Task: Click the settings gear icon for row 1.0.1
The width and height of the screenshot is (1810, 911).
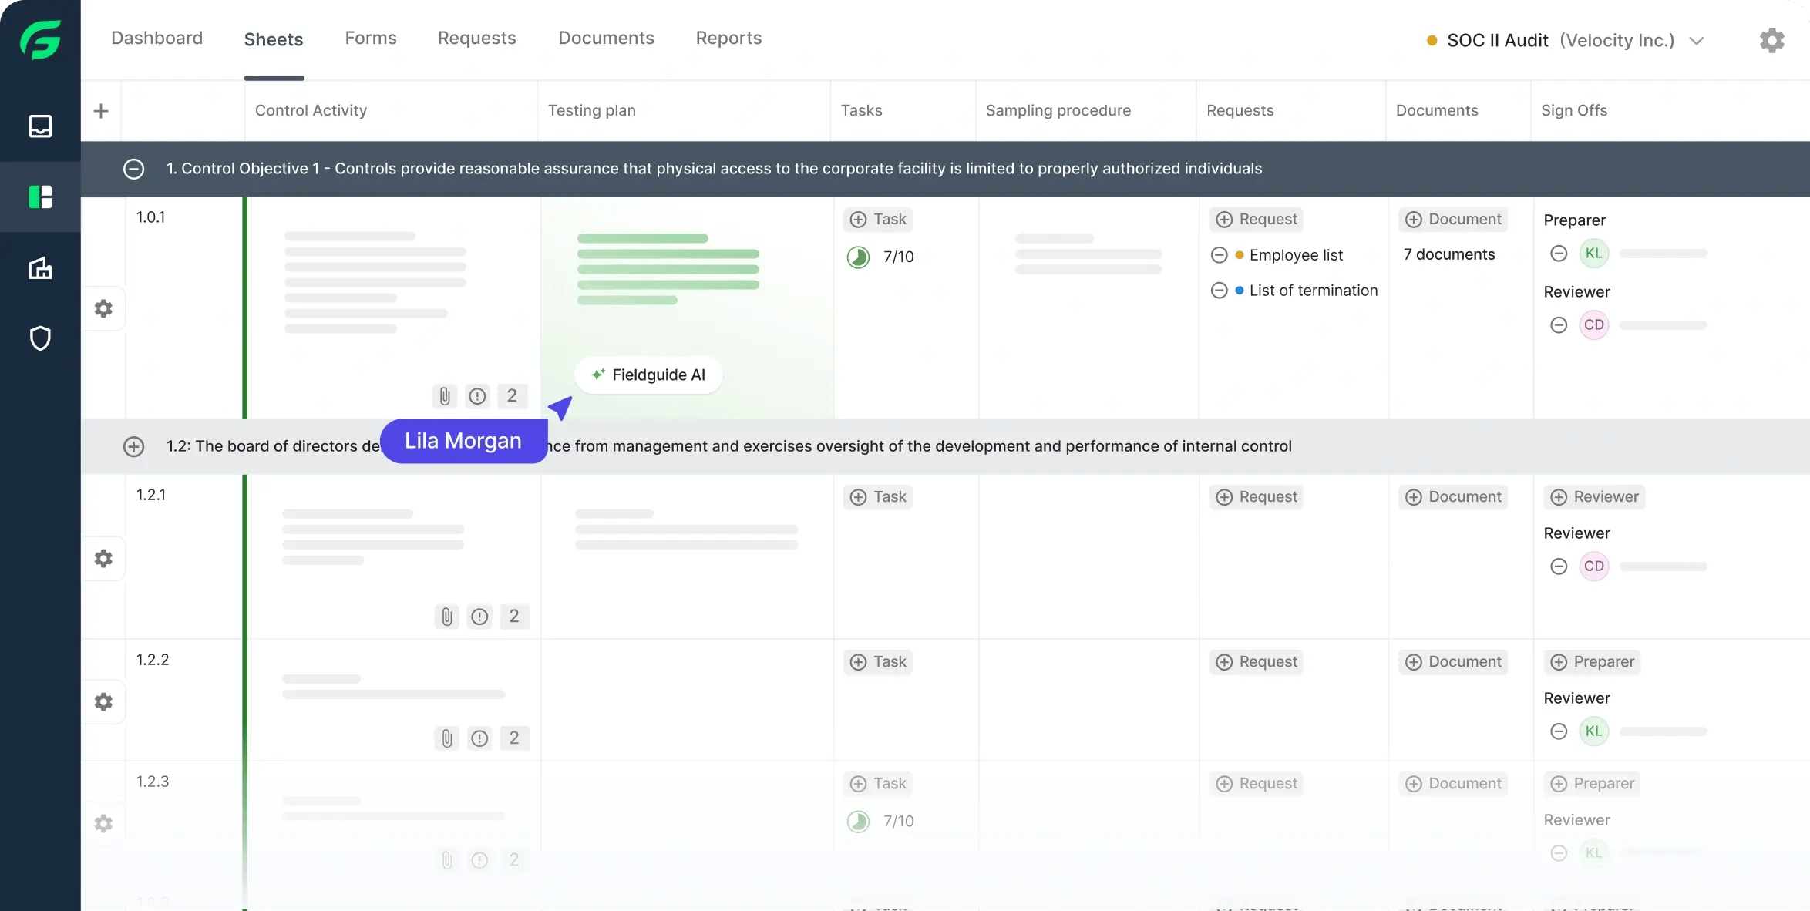Action: coord(103,308)
